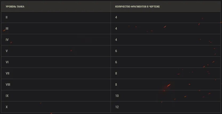Click fragment count 10 for tier IX

117,96
